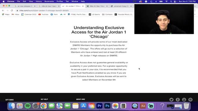Close the Air Jordan 1 Chicago tab

click(83, 6)
